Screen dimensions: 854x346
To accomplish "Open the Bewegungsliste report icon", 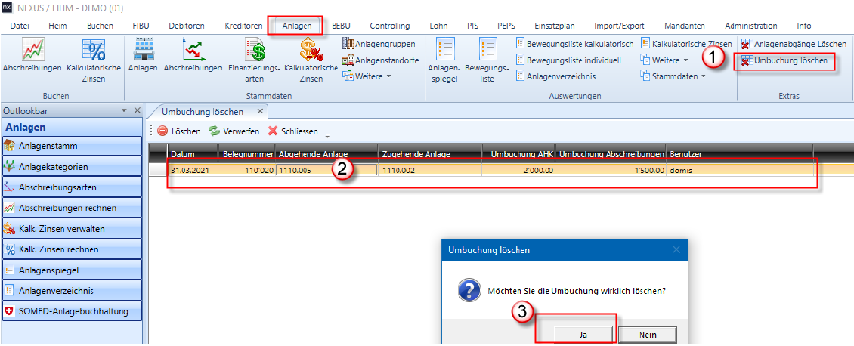I will (487, 60).
